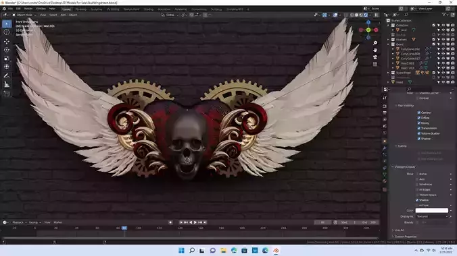Select the Select Box tool
Viewport: 457px width, 256px height.
pos(7,24)
